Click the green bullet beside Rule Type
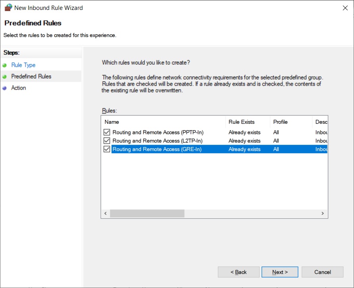The image size is (354, 288). 4,65
